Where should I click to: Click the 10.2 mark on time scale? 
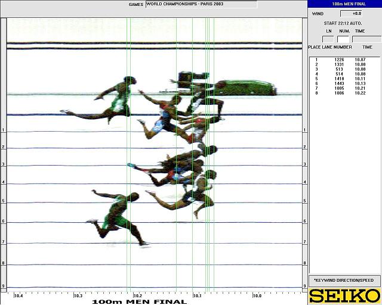[x=137, y=295]
